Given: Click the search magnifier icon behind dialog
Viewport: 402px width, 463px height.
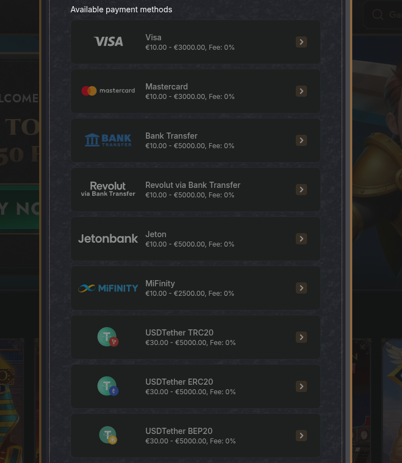Looking at the screenshot, I should tap(378, 14).
